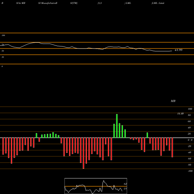Click the MR axis label 80

189,115
